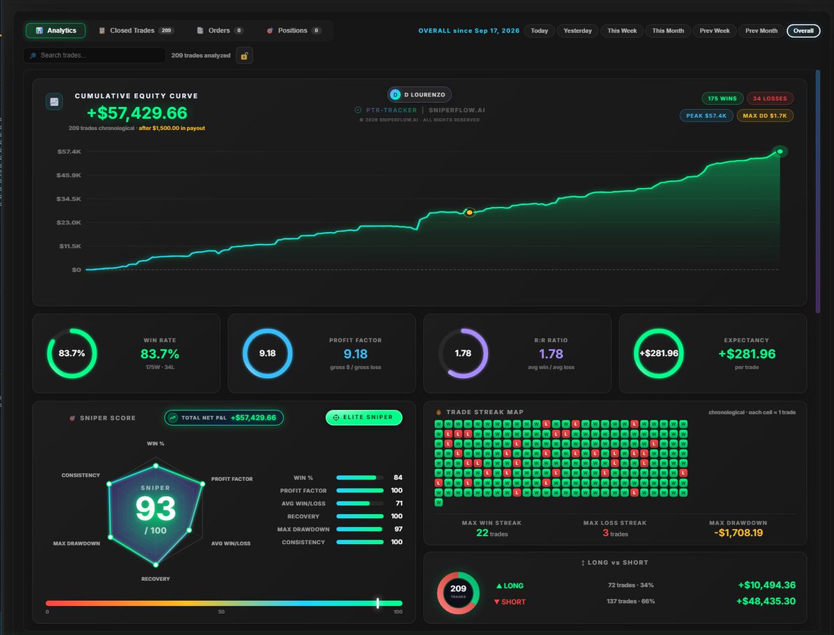The width and height of the screenshot is (834, 635).
Task: Click the crosshair icon in Elite Sniper badge
Action: 336,418
